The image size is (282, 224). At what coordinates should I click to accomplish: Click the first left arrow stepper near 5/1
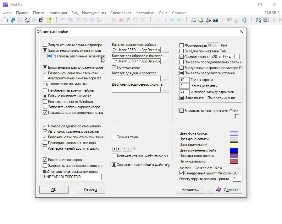[114, 149]
